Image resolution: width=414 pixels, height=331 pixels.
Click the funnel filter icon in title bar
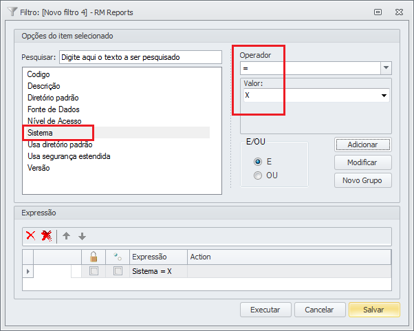[12, 12]
